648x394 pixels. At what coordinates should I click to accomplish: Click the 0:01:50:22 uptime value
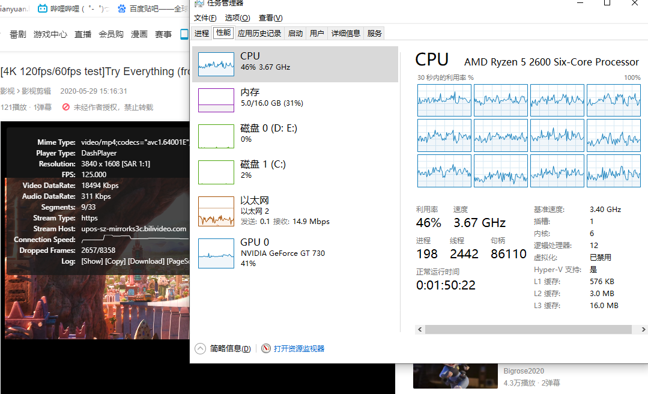pyautogui.click(x=446, y=285)
